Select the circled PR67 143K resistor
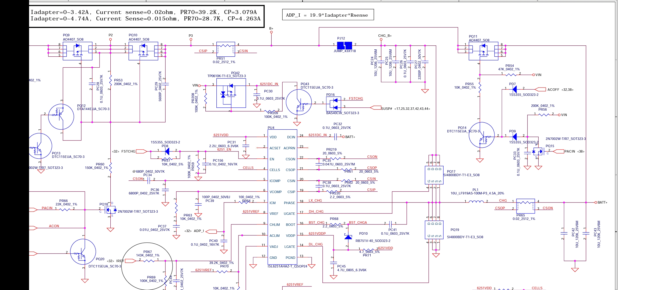 [149, 260]
